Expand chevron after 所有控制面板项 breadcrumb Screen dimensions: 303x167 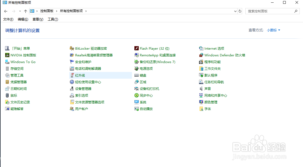click(x=86, y=11)
